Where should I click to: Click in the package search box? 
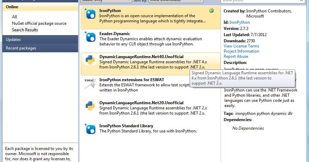[260, 1]
